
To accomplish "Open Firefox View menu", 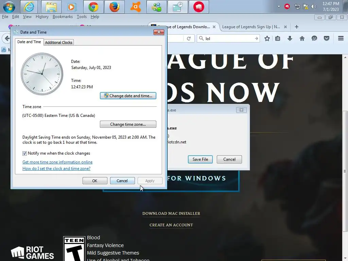I will 27,17.
